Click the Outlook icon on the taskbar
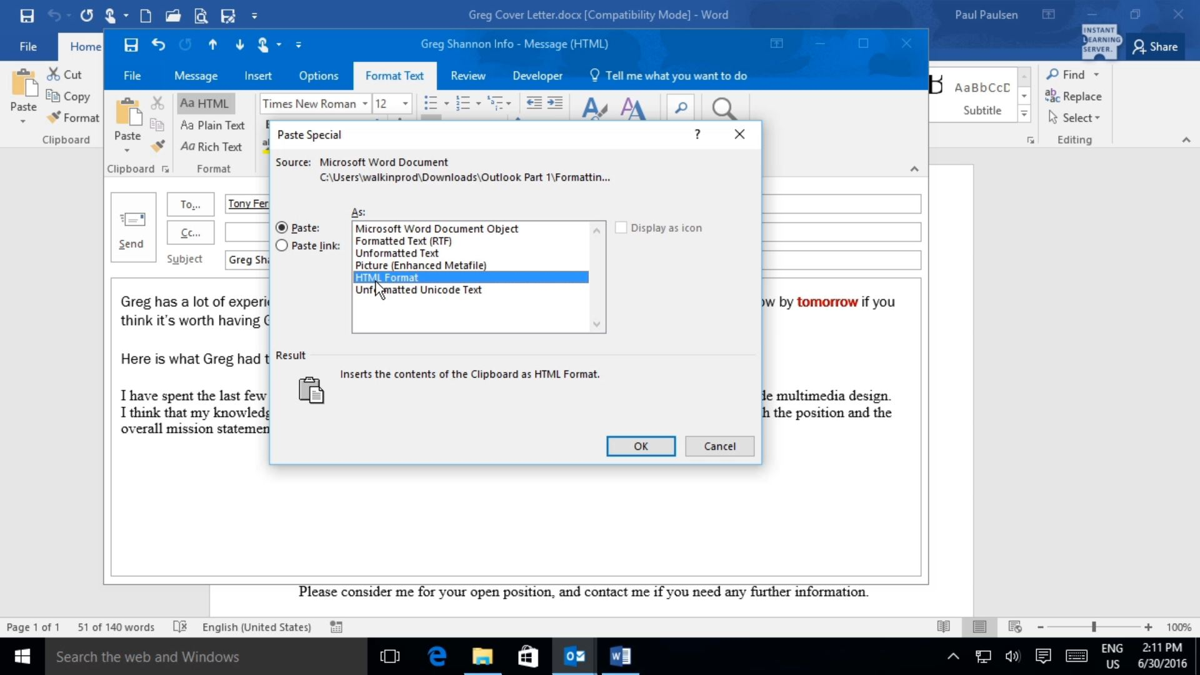Image resolution: width=1200 pixels, height=675 pixels. pos(574,656)
